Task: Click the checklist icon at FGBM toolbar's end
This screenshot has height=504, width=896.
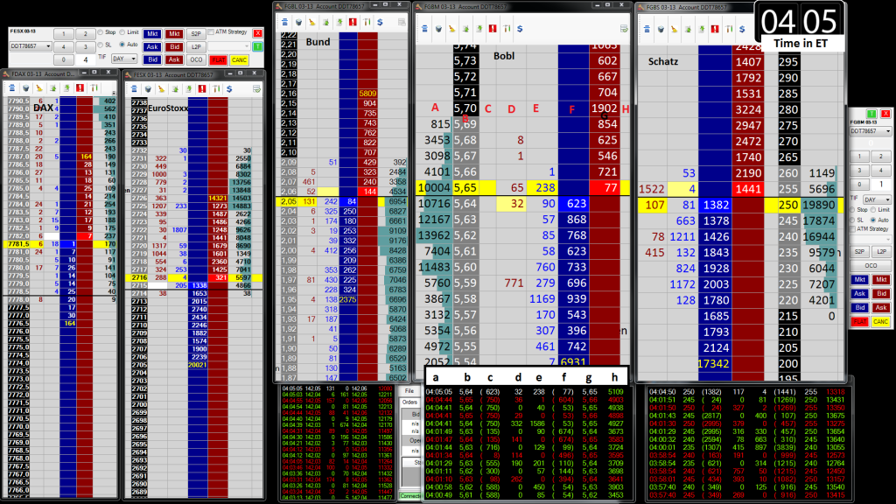Action: pos(624,29)
